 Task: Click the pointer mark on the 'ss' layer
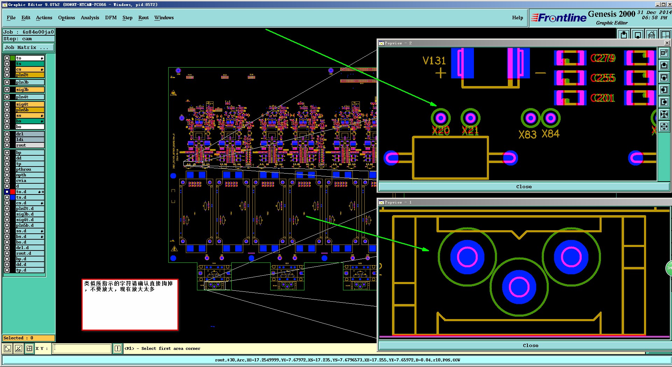pos(42,115)
